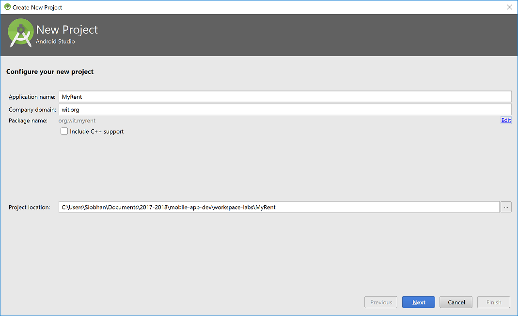Click the Company domain field showing wit.org

coord(194,109)
